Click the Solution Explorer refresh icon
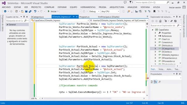Image resolution: width=187 pixels, height=105 pixels. click(x=175, y=21)
